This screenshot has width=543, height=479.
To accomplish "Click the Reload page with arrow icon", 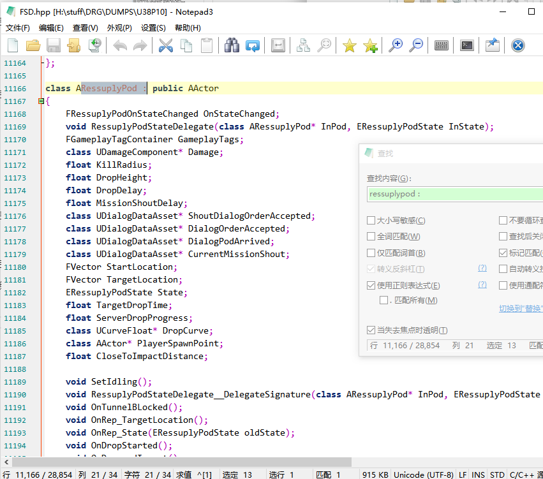I will click(74, 45).
